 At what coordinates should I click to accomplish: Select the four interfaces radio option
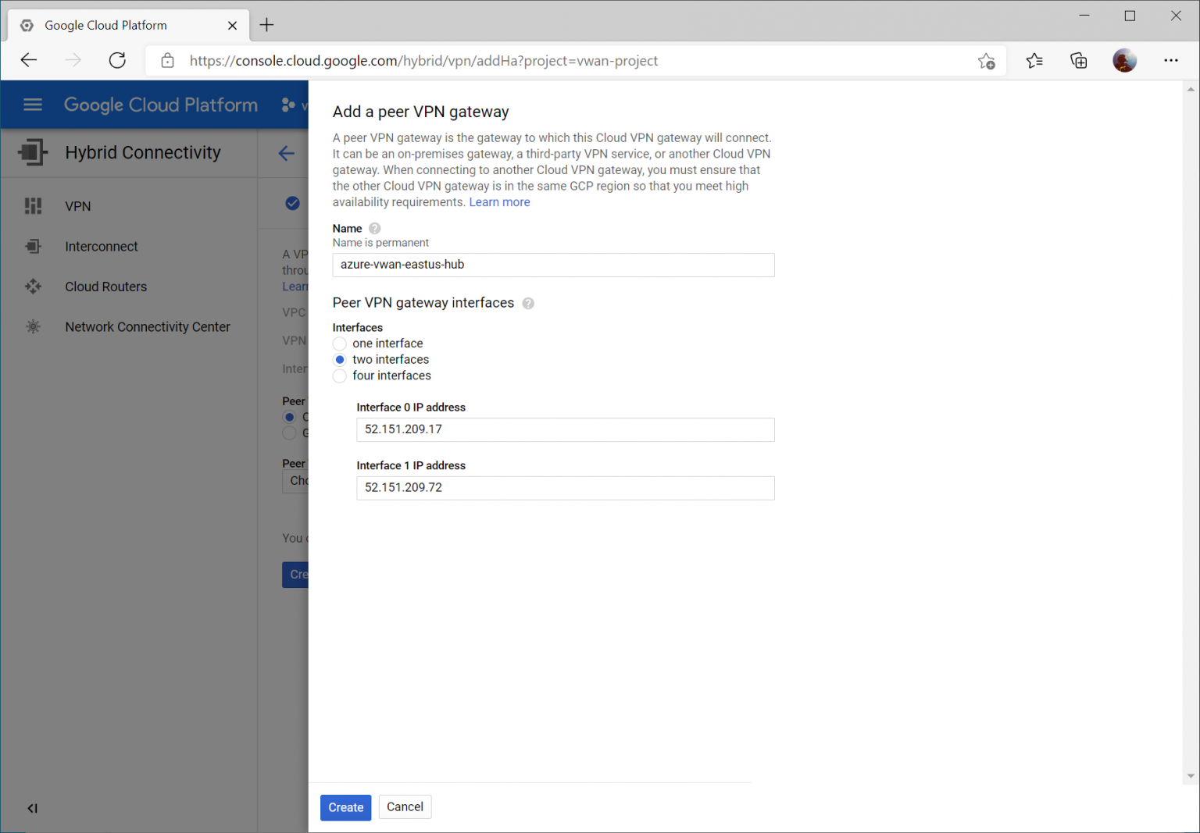(x=340, y=376)
